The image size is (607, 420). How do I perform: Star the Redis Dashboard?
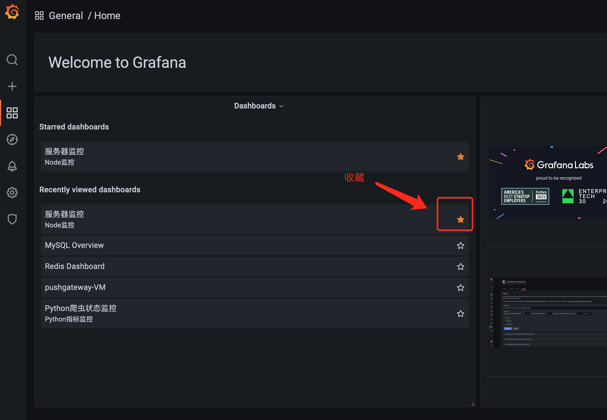tap(461, 266)
